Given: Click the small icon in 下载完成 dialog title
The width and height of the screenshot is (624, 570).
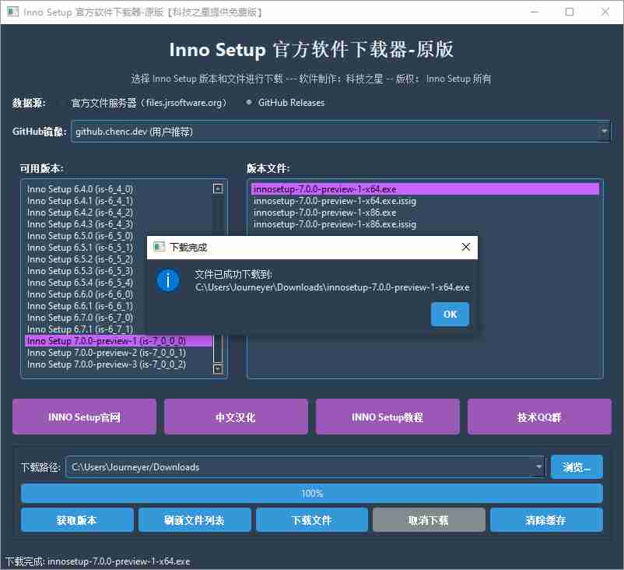Looking at the screenshot, I should 160,247.
